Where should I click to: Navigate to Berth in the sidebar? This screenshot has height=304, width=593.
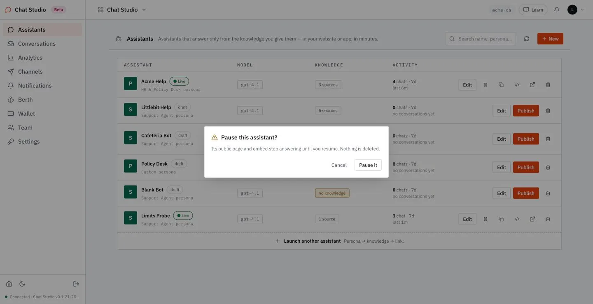pos(42,100)
